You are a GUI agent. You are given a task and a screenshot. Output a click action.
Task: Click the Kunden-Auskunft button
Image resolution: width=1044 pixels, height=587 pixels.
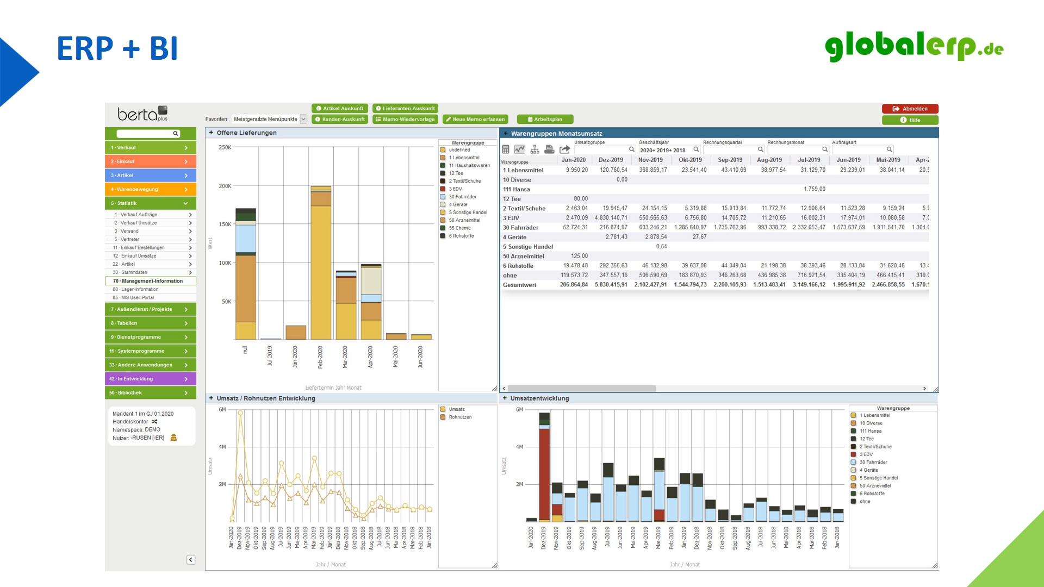[340, 119]
